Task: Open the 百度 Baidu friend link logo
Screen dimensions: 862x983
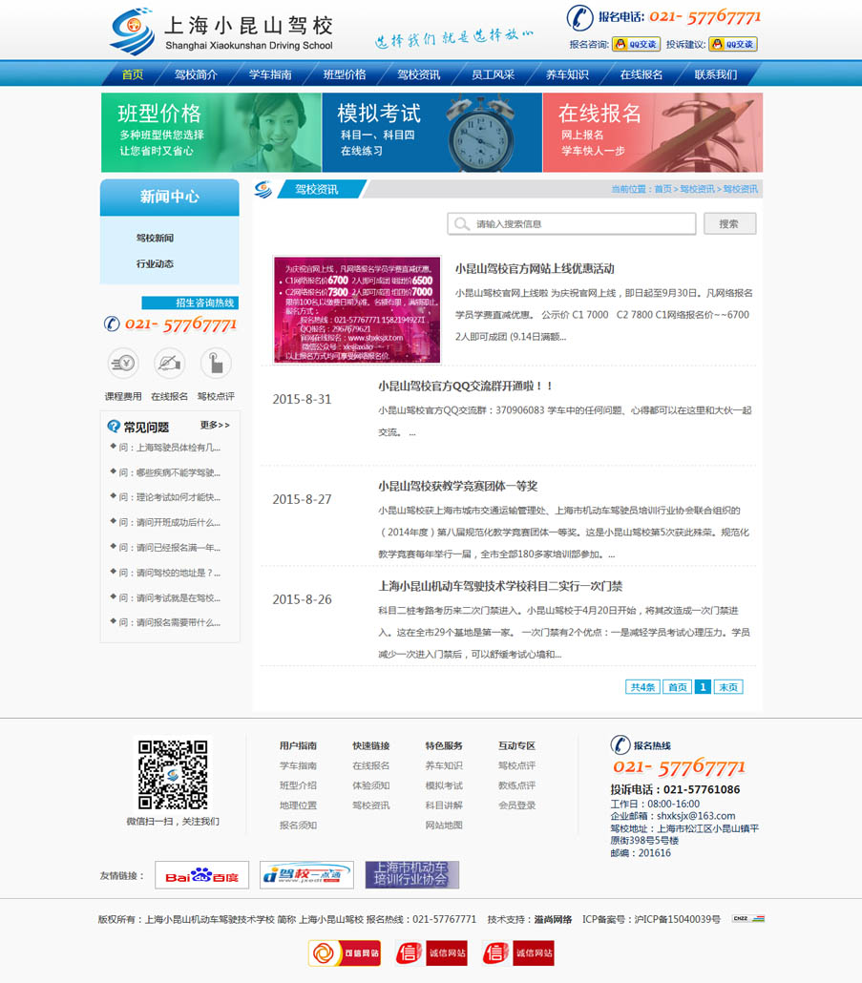Action: point(201,875)
